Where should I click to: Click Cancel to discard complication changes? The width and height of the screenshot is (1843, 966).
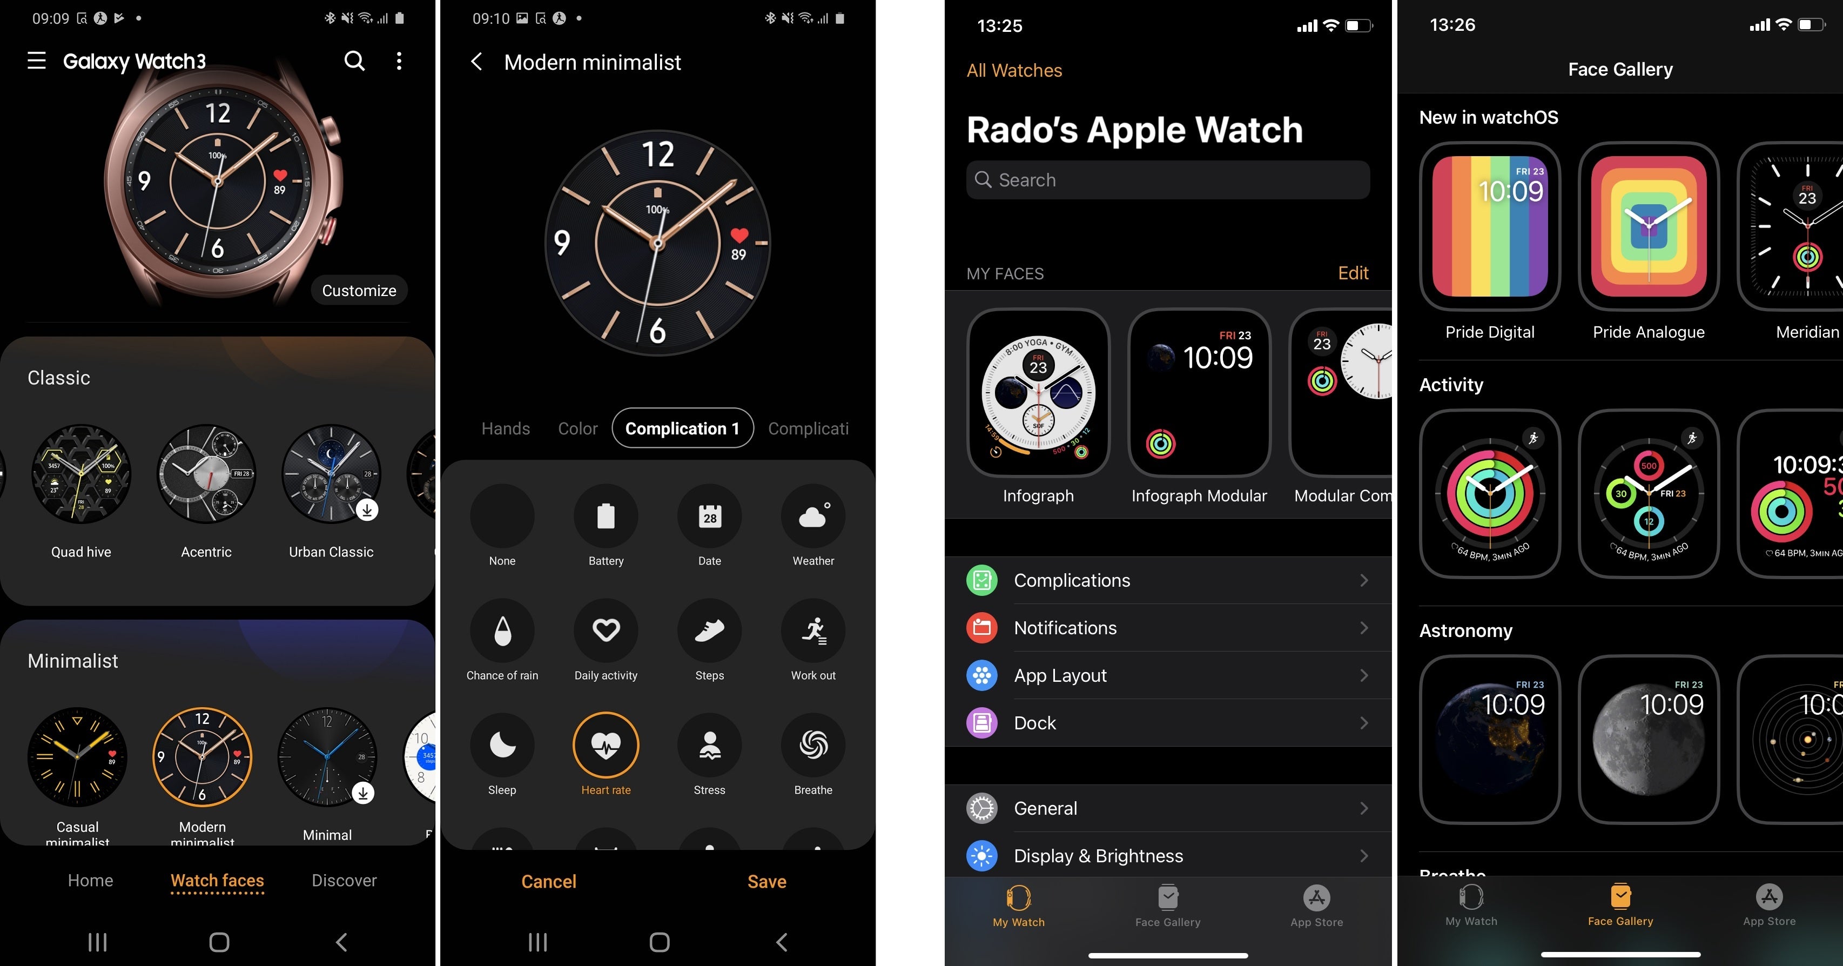pyautogui.click(x=546, y=881)
